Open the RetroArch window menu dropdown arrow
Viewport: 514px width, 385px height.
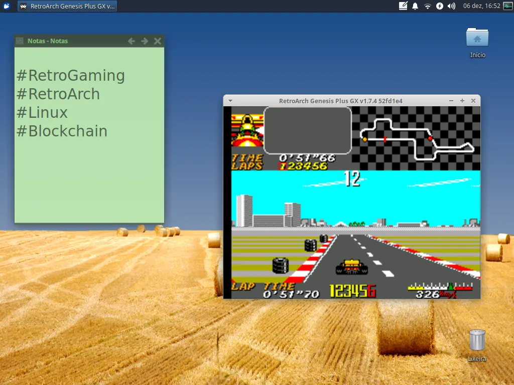[230, 101]
